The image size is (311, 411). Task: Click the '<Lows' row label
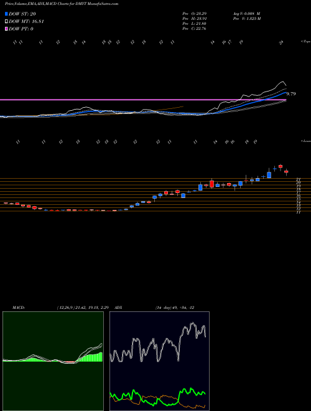point(305,141)
